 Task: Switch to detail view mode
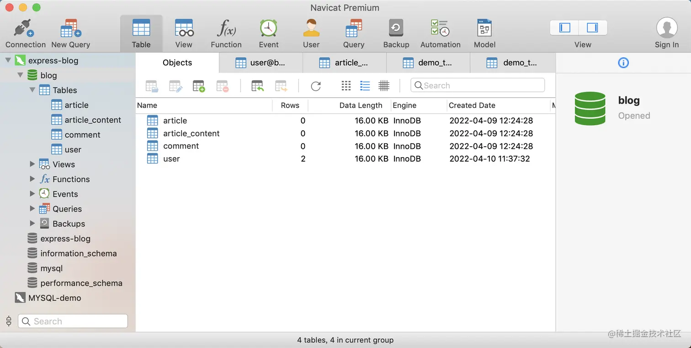coord(384,85)
